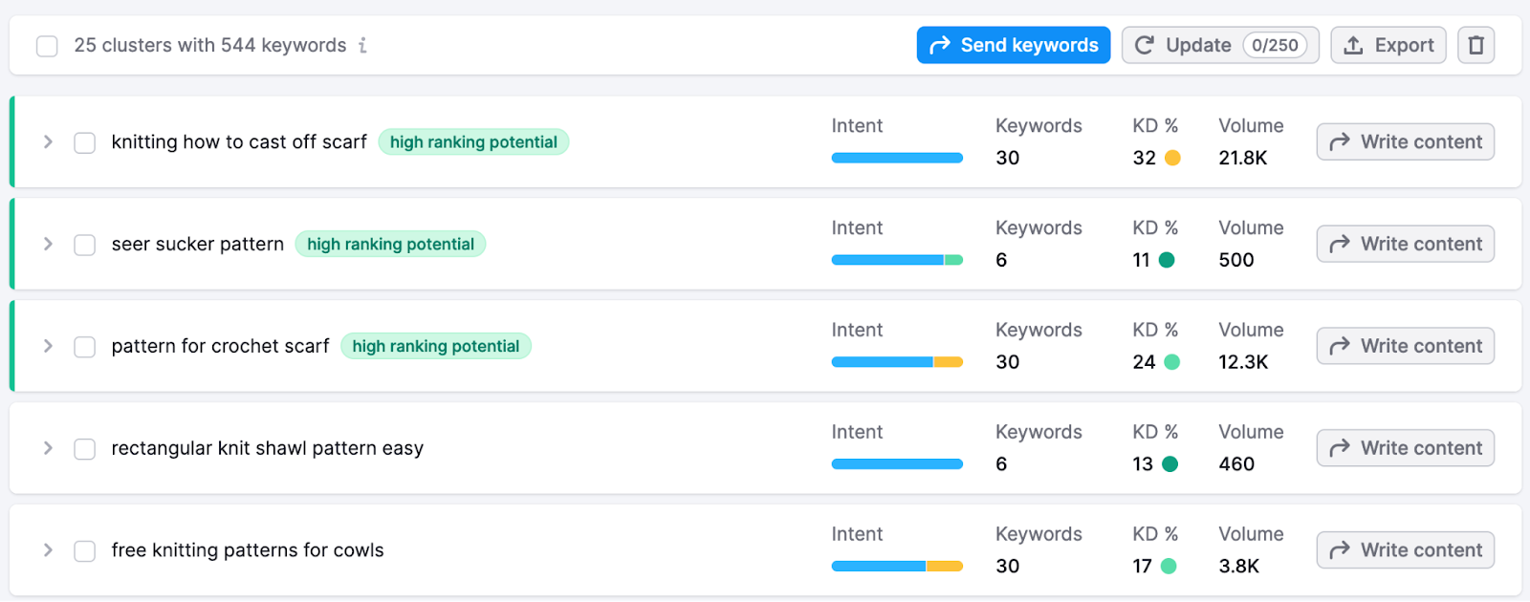Click the KD value 17
The image size is (1530, 602).
pos(1143,567)
